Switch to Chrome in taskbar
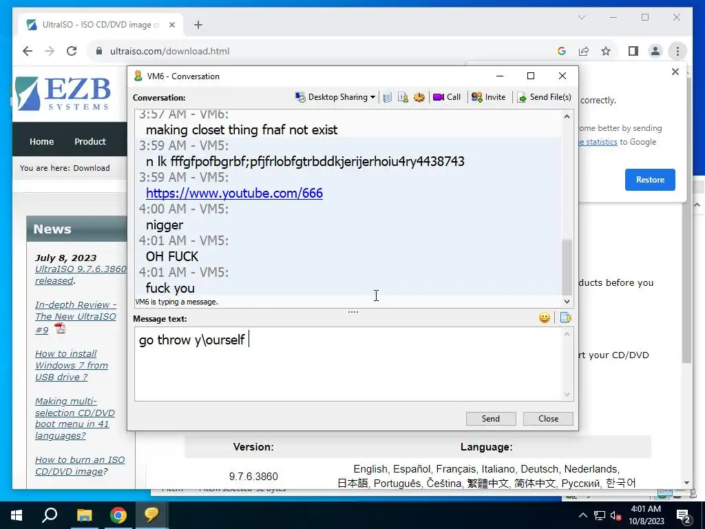The image size is (705, 529). click(x=118, y=515)
